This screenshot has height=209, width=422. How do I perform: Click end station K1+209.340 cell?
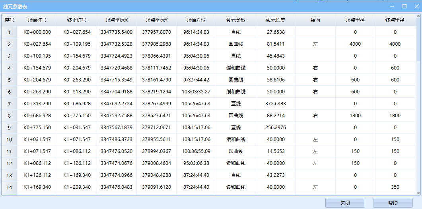(77, 187)
